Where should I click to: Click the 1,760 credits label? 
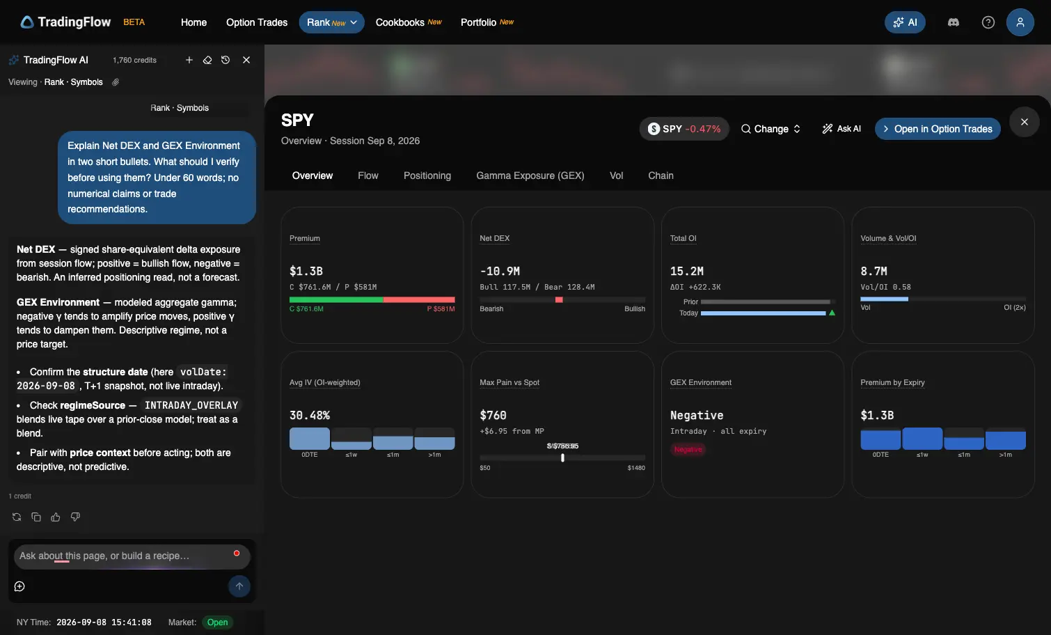pyautogui.click(x=134, y=60)
